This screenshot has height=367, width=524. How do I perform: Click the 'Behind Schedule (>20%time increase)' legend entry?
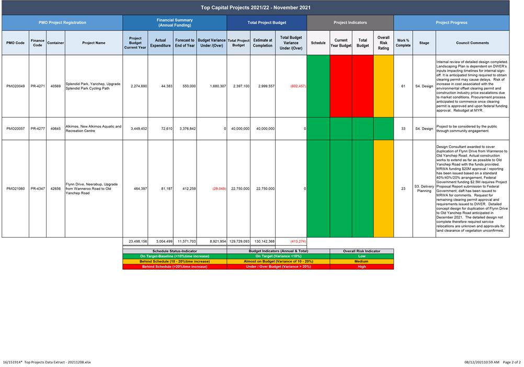[175, 267]
